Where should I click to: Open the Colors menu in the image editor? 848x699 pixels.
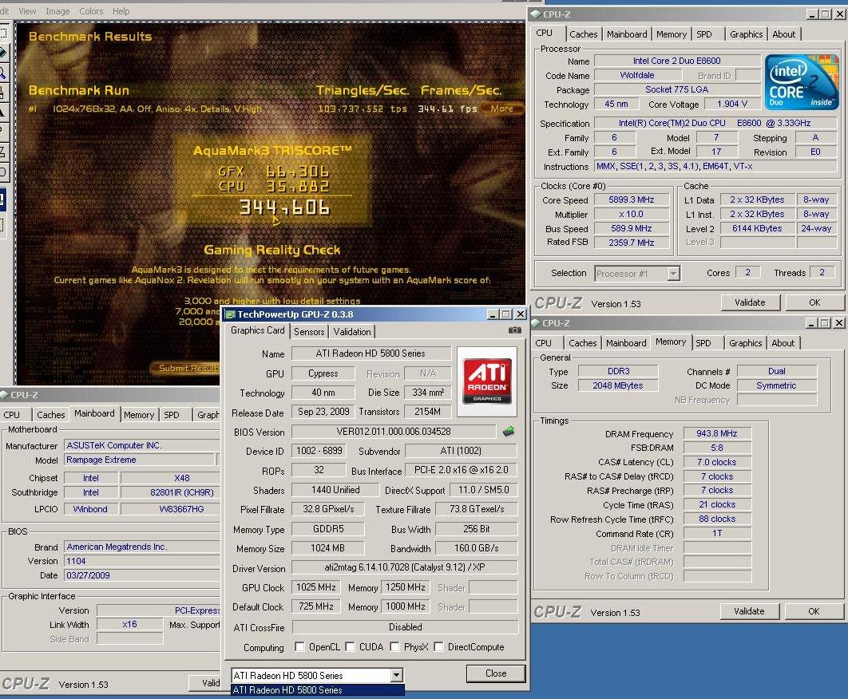(91, 11)
